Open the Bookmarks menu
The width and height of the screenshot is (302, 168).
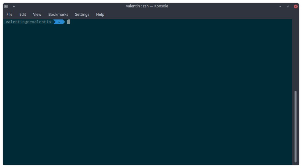[x=58, y=15]
